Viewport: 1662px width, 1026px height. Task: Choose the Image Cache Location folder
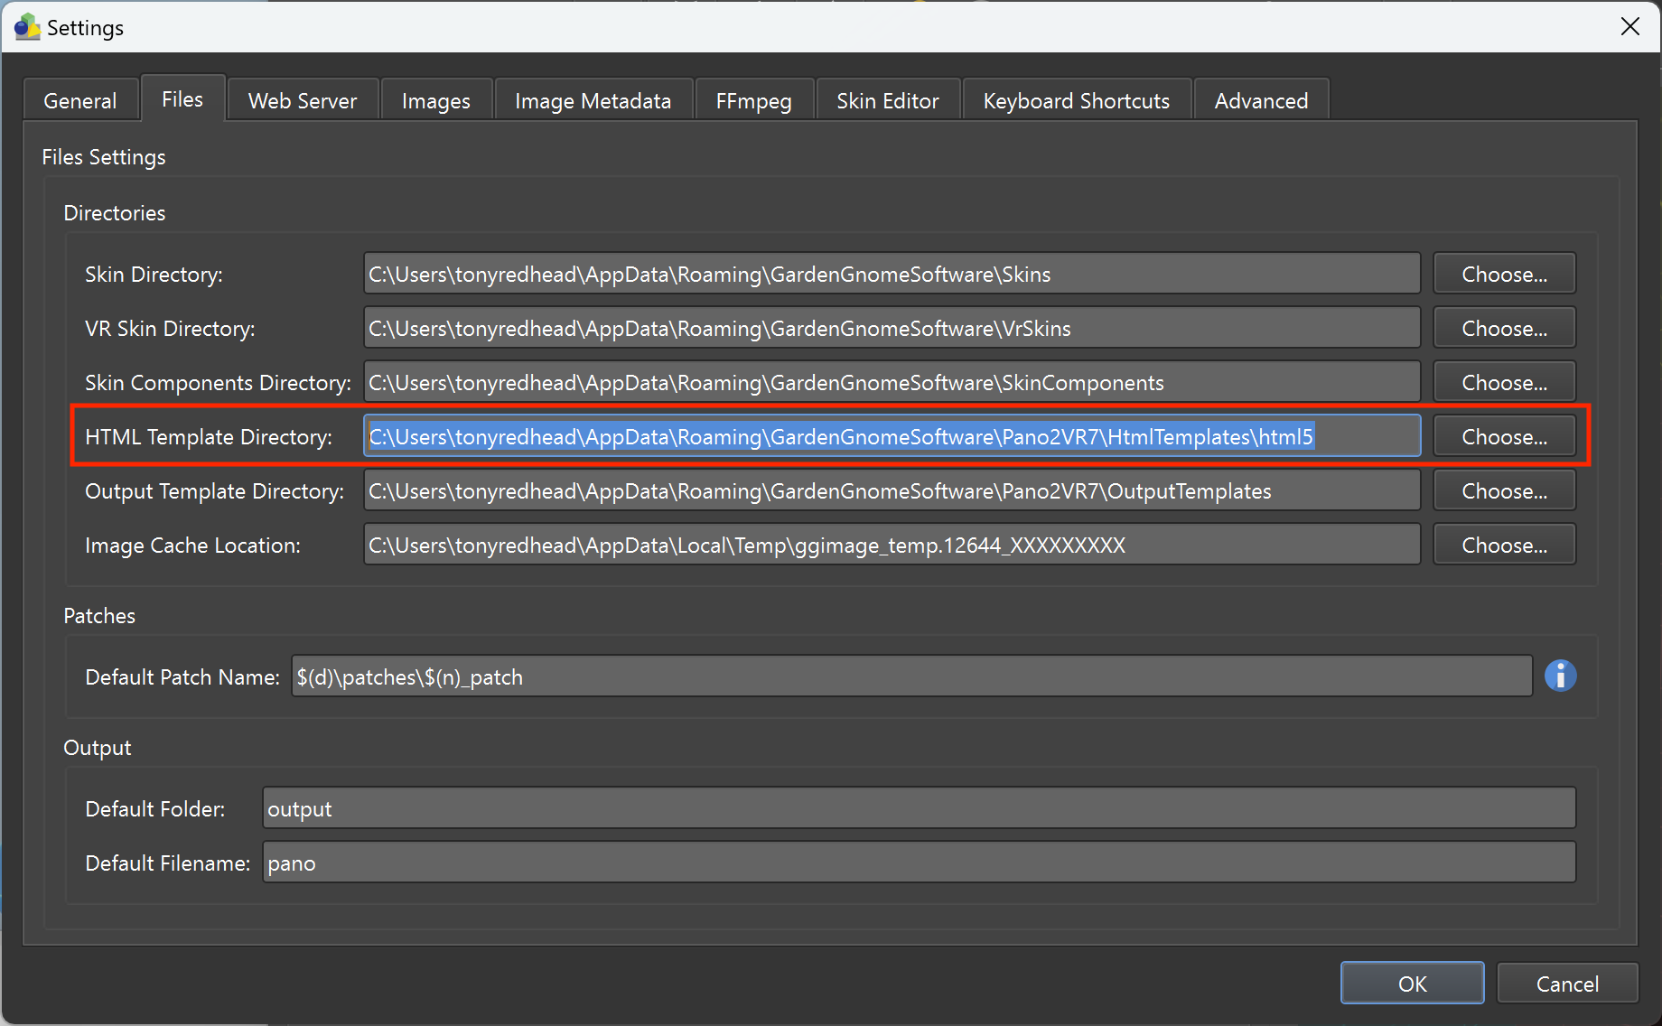[1505, 545]
